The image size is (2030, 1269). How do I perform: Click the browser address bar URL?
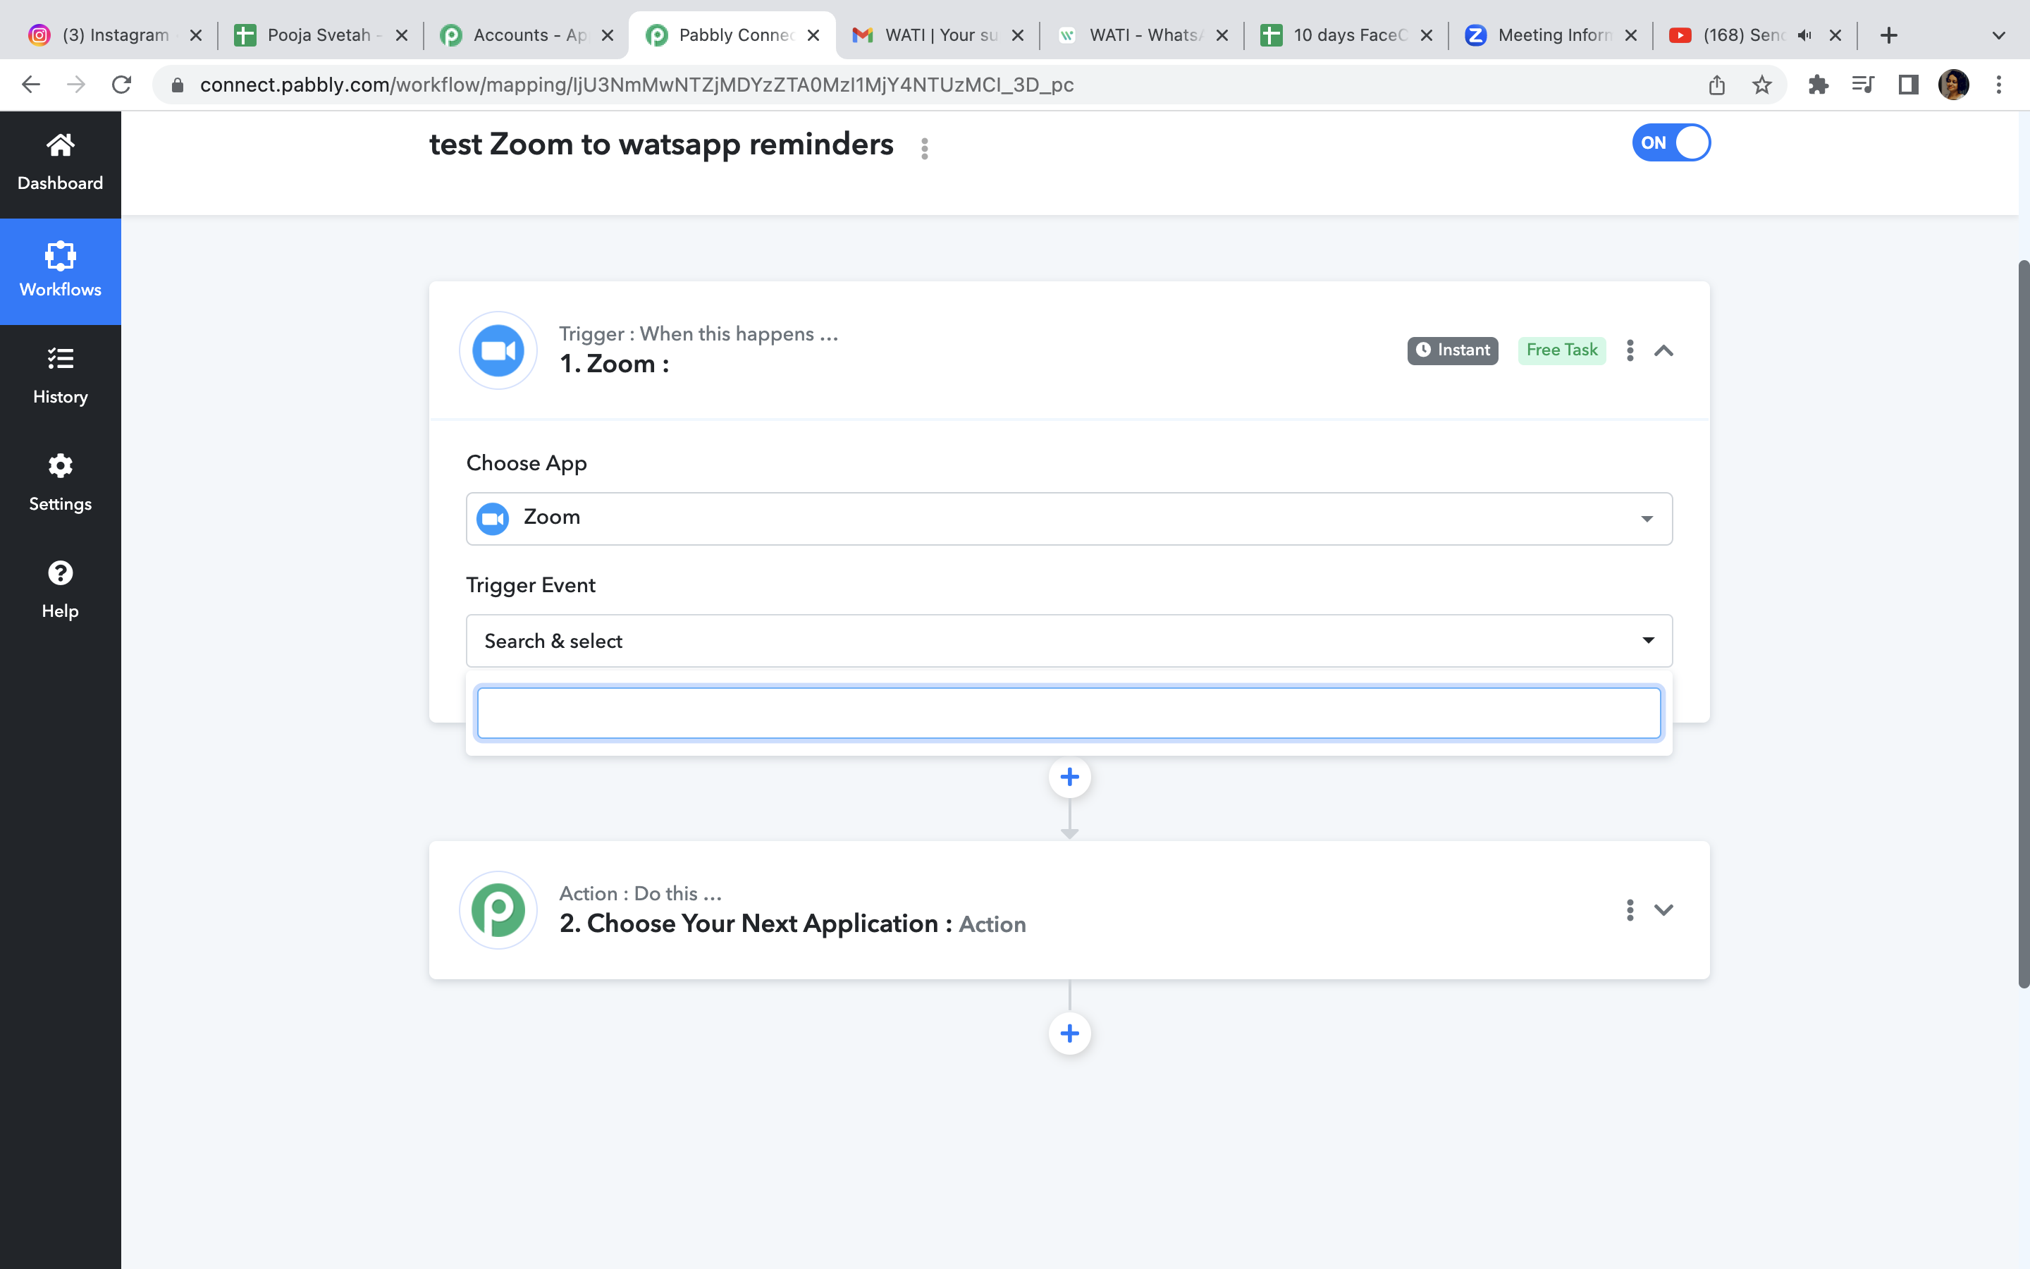coord(636,85)
